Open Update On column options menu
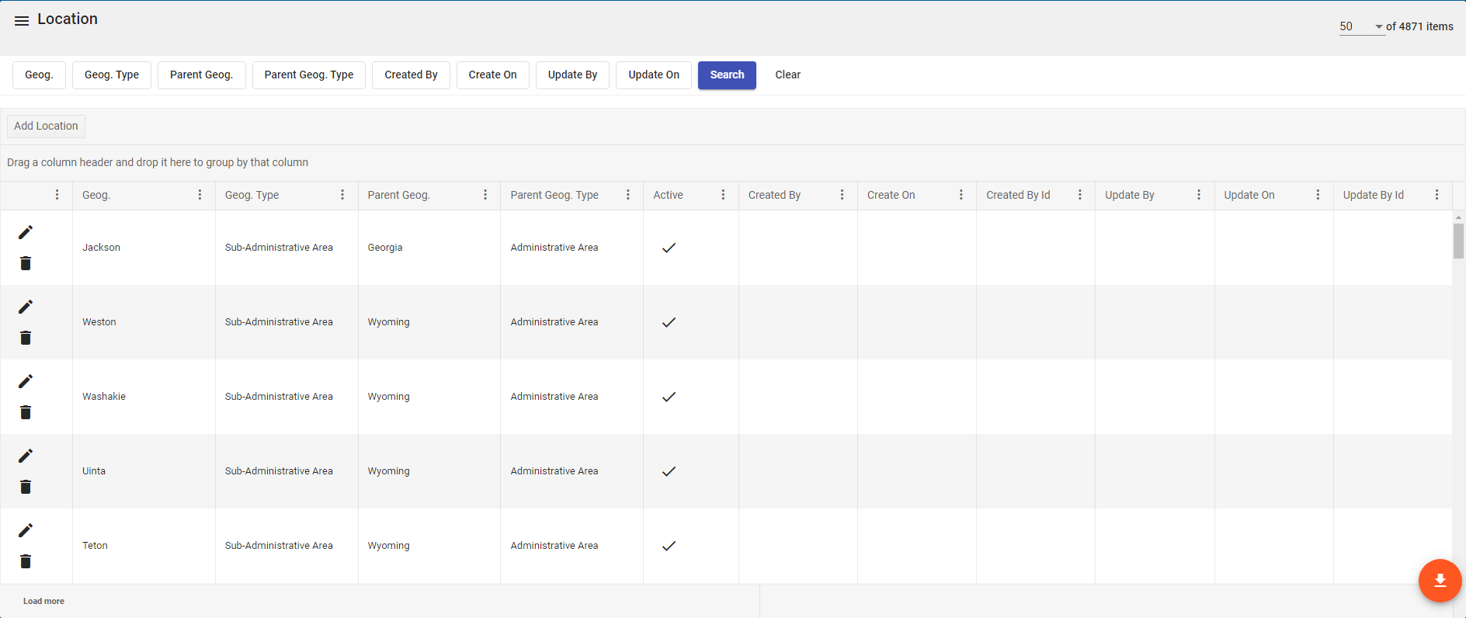This screenshot has height=618, width=1466. click(x=1318, y=195)
